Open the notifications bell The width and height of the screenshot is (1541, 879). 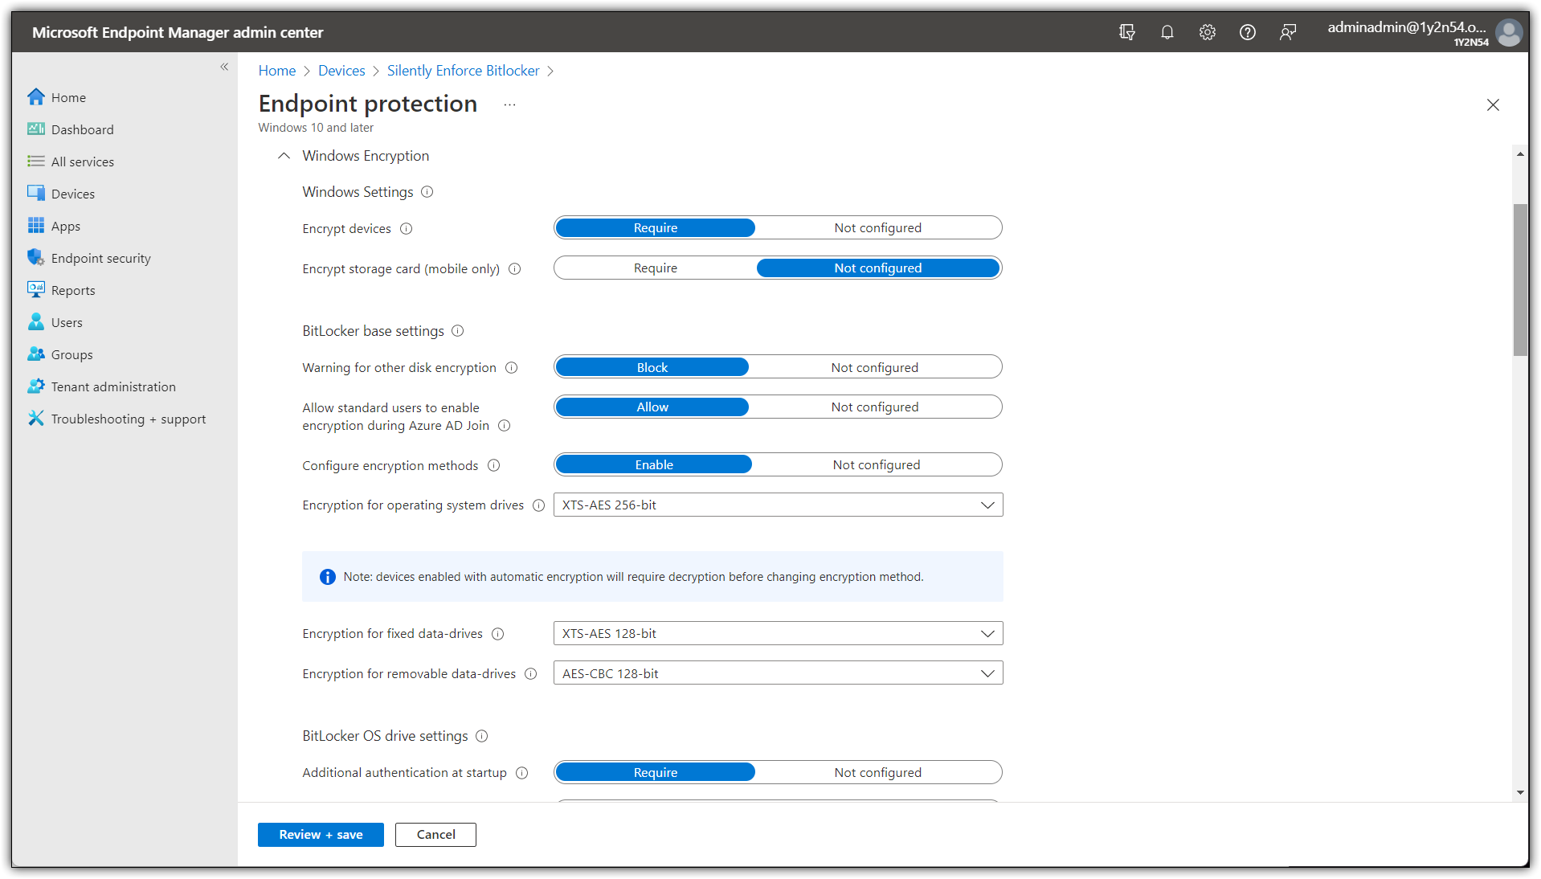click(1167, 32)
